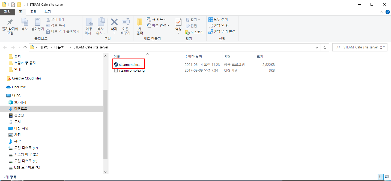Click STEAM_Cafe_site_server in address bar
Image resolution: width=391 pixels, height=181 pixels.
point(91,47)
